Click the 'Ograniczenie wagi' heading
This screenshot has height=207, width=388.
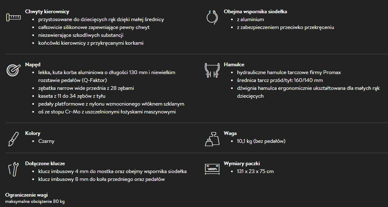[27, 195]
